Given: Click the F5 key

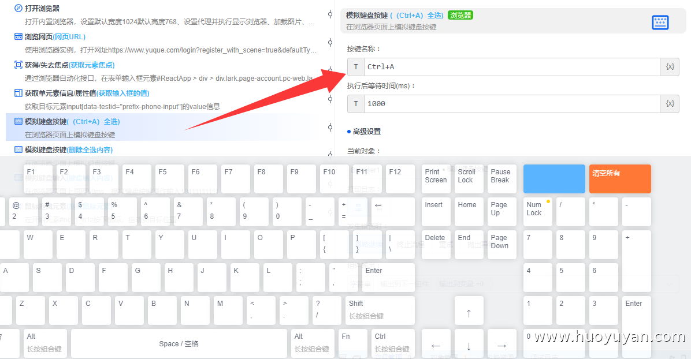Looking at the screenshot, I should (170, 179).
